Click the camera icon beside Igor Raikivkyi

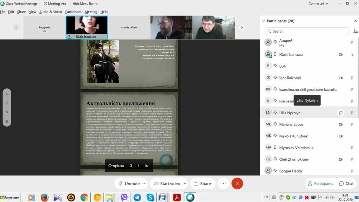pyautogui.click(x=340, y=78)
